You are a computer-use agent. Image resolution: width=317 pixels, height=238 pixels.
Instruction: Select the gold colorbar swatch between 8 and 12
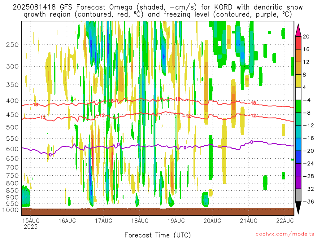click(x=298, y=68)
